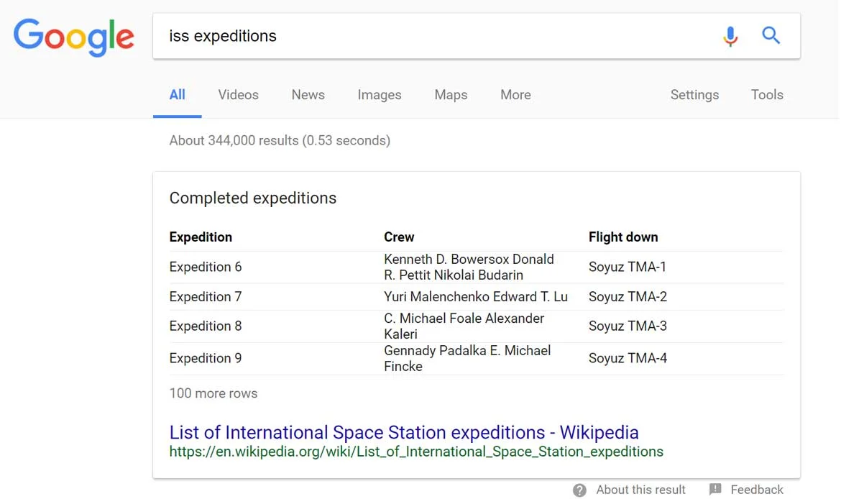
Task: Expand the More search categories menu
Action: coord(515,95)
